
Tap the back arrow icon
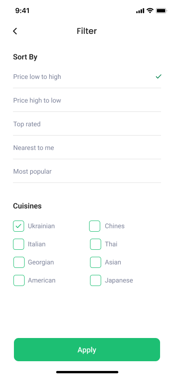[15, 31]
